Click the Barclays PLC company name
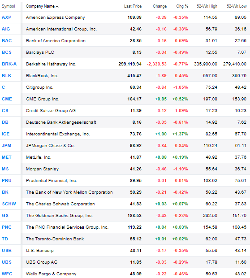 tap(40, 52)
